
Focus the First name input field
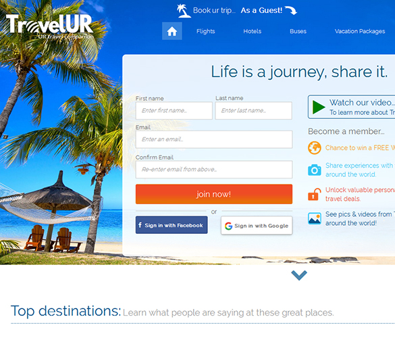174,110
